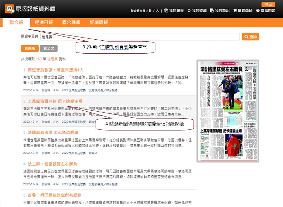Open the newspaper page thumbnail preview
Image resolution: width=283 pixels, height=207 pixels.
[228, 111]
